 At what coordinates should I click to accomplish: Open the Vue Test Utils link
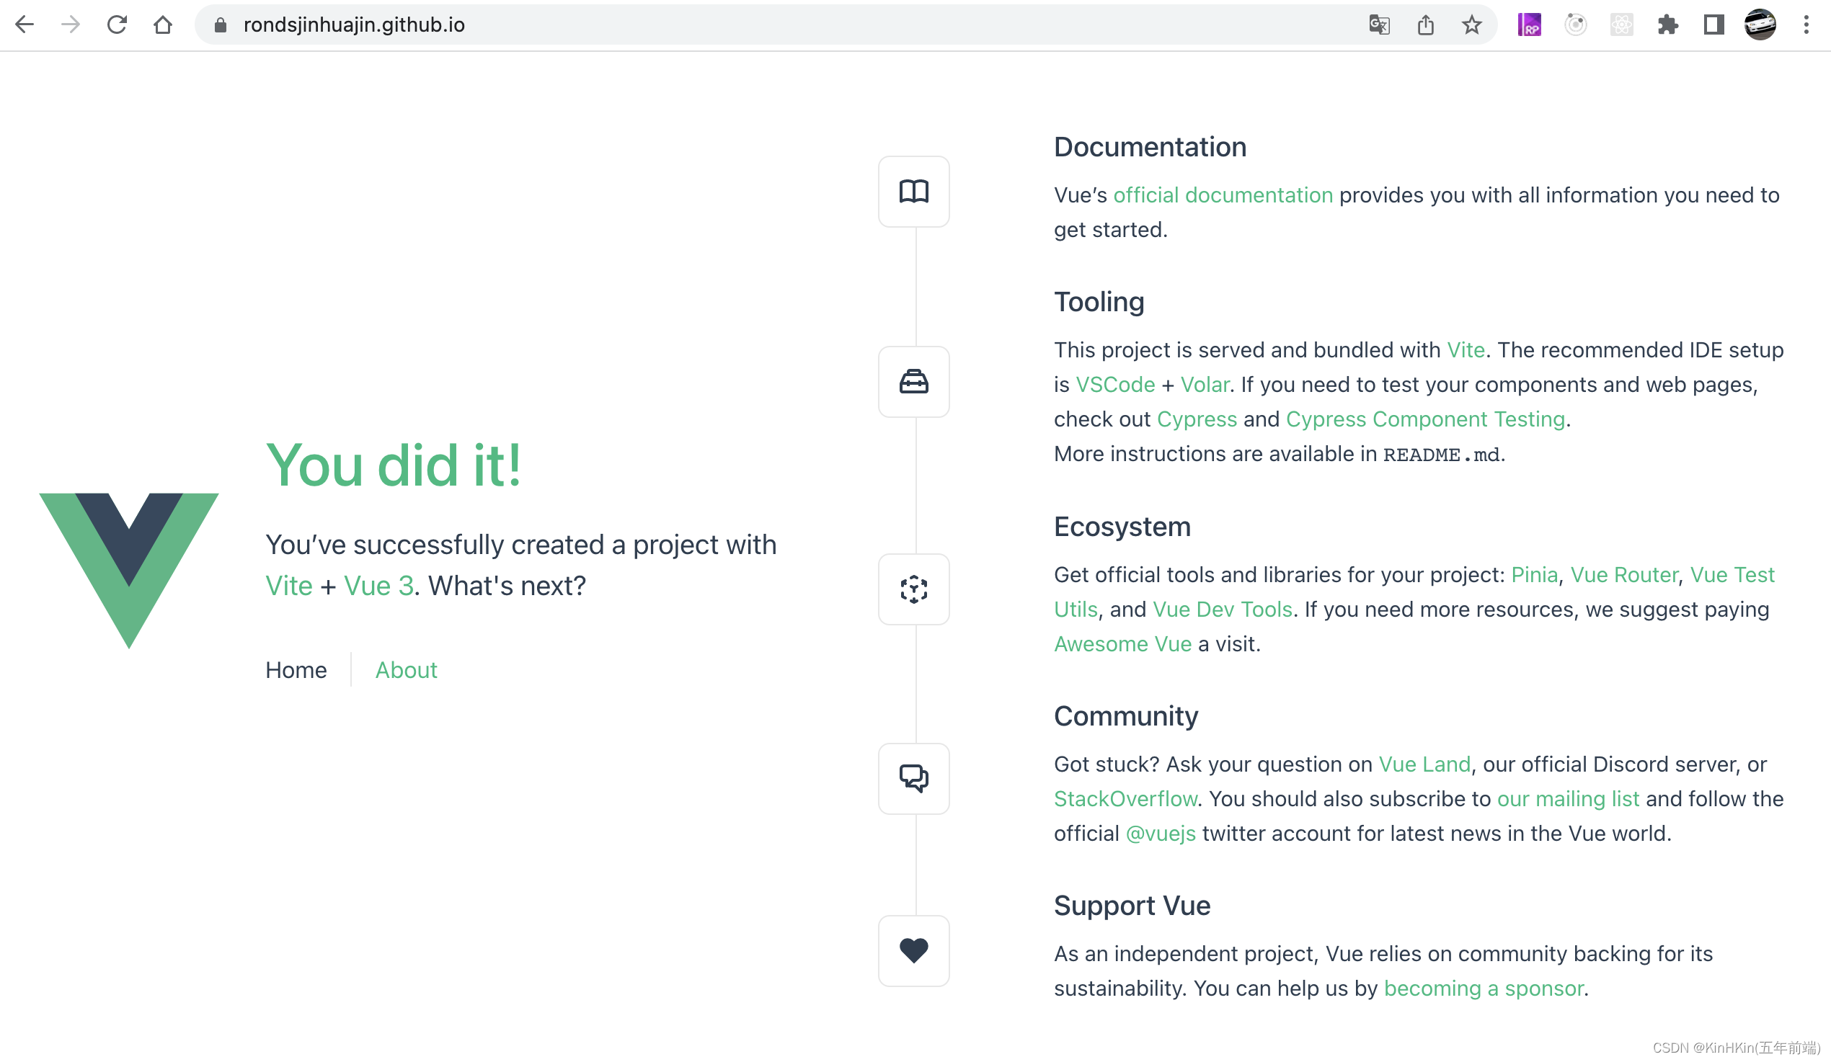point(1732,574)
